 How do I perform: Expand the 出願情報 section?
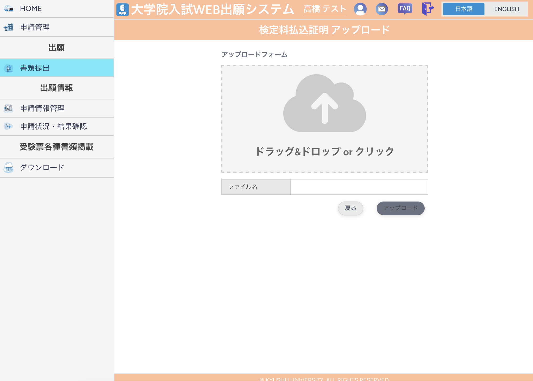[x=57, y=88]
